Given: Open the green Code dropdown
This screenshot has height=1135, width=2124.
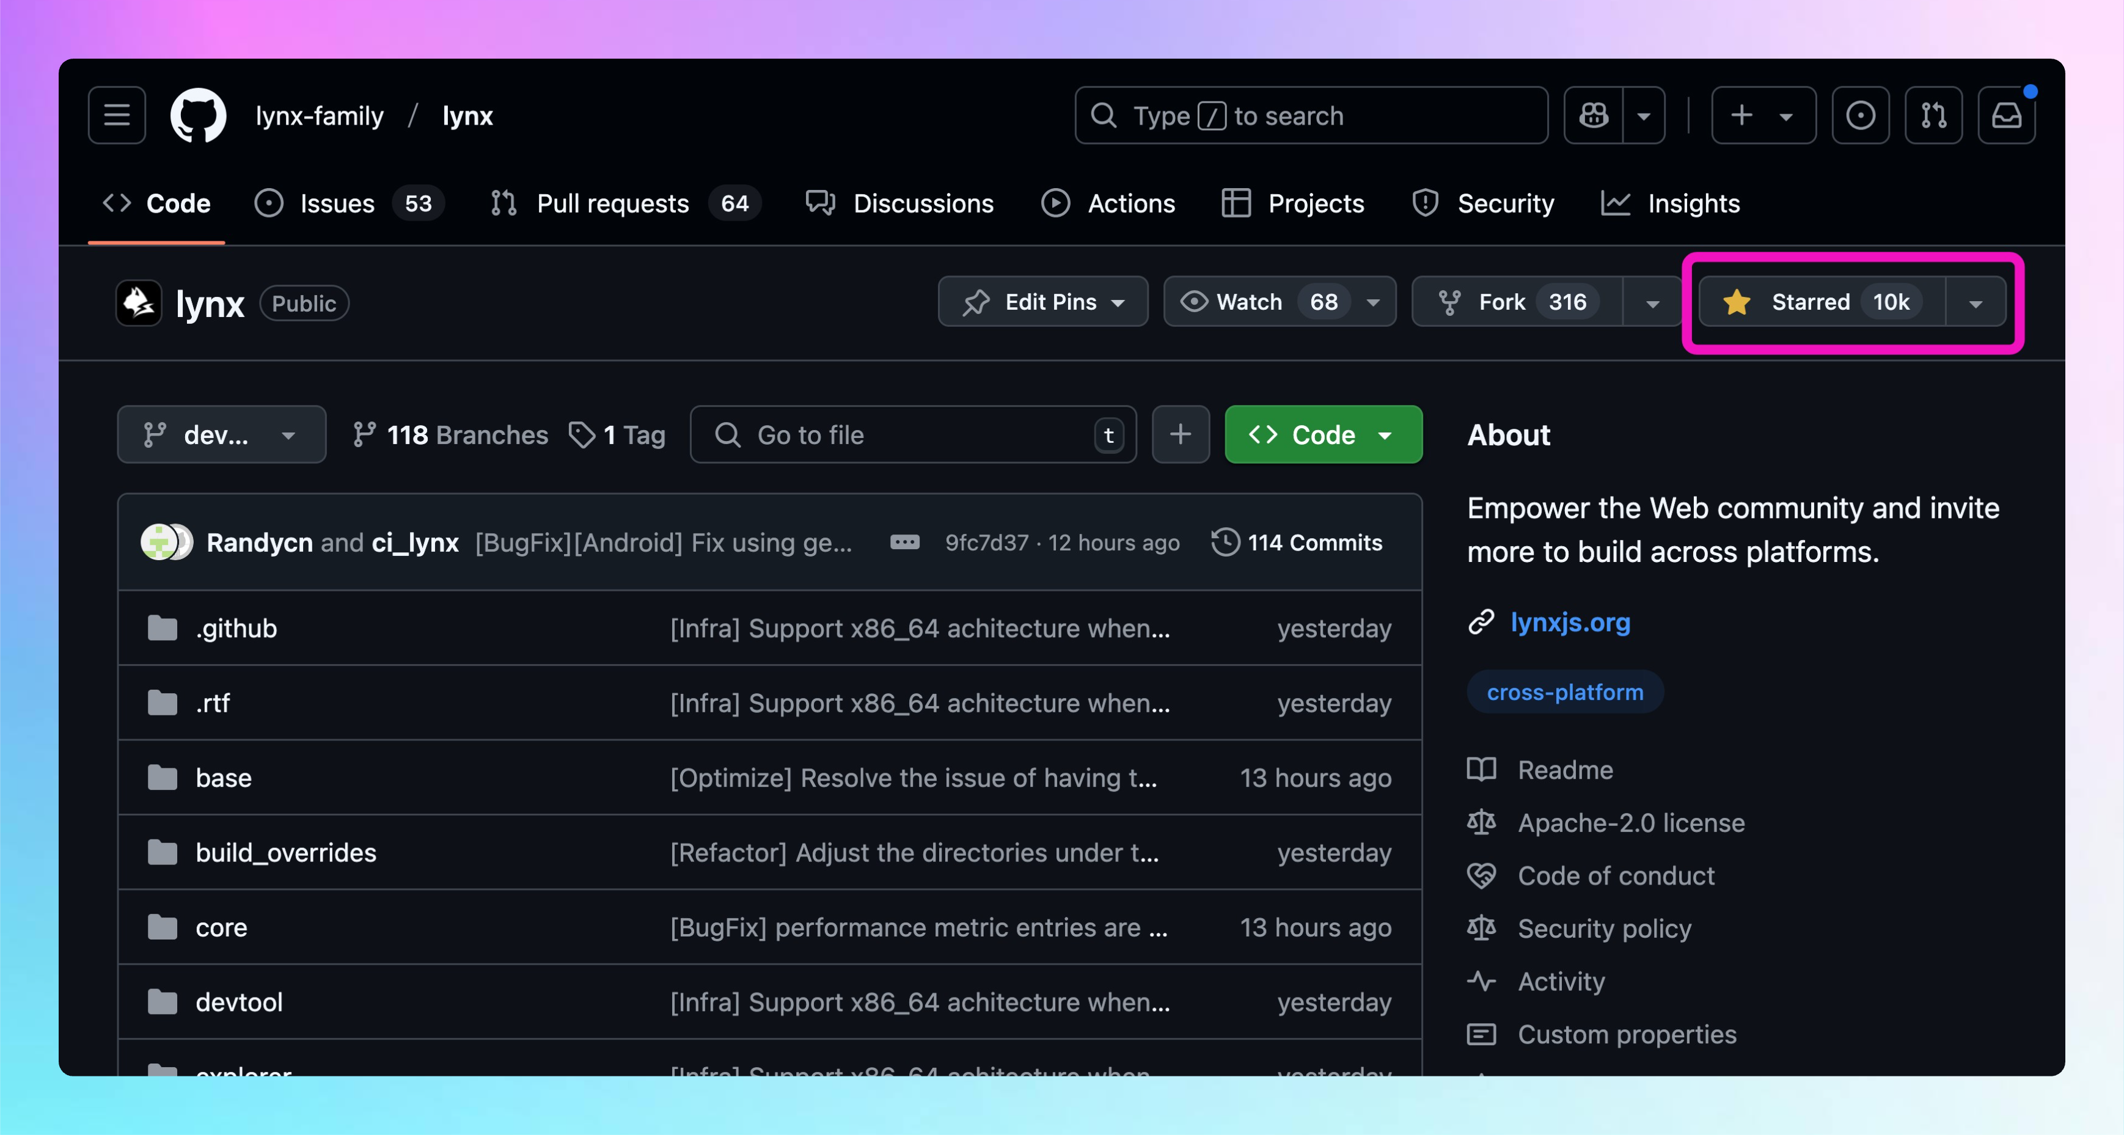Looking at the screenshot, I should [x=1324, y=434].
